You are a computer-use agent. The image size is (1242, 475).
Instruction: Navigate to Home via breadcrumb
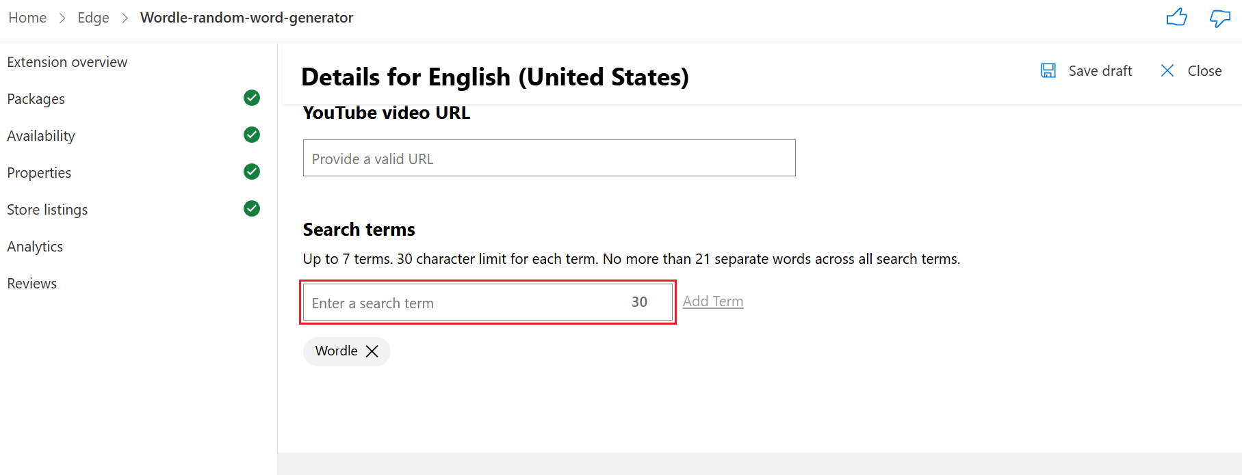pos(27,17)
